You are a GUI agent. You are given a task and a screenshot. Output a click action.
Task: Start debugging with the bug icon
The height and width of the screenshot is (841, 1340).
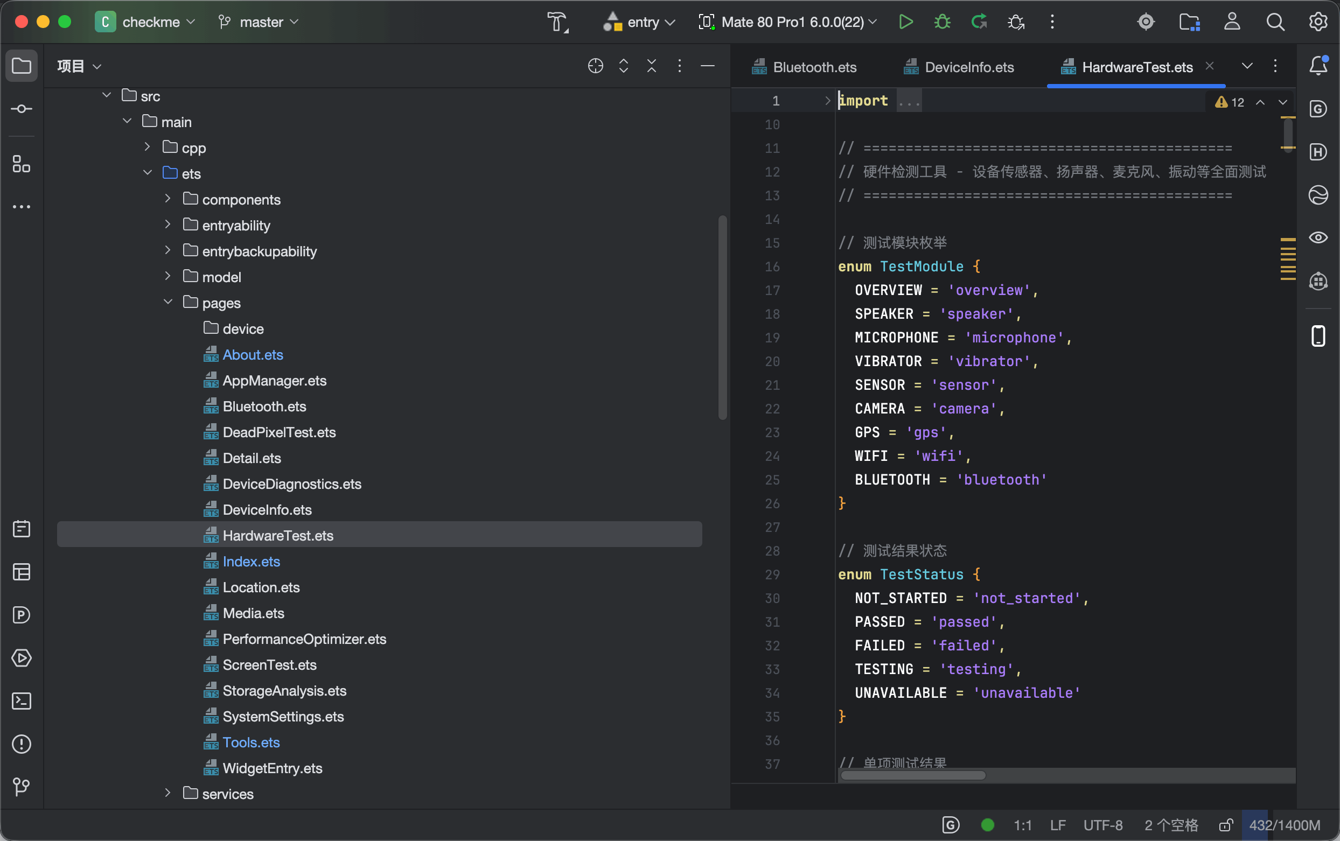pos(942,22)
